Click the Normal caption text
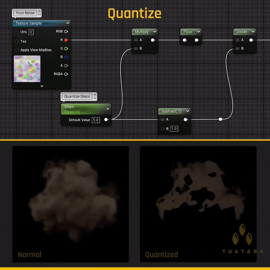The image size is (270, 270). 29,254
